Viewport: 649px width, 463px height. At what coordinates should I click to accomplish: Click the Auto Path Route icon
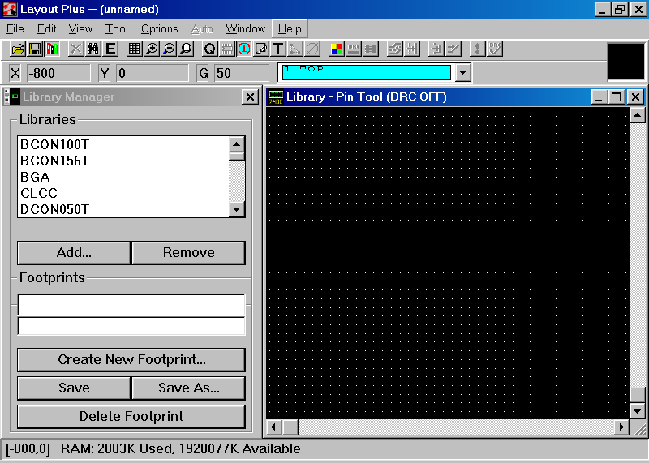pyautogui.click(x=395, y=49)
